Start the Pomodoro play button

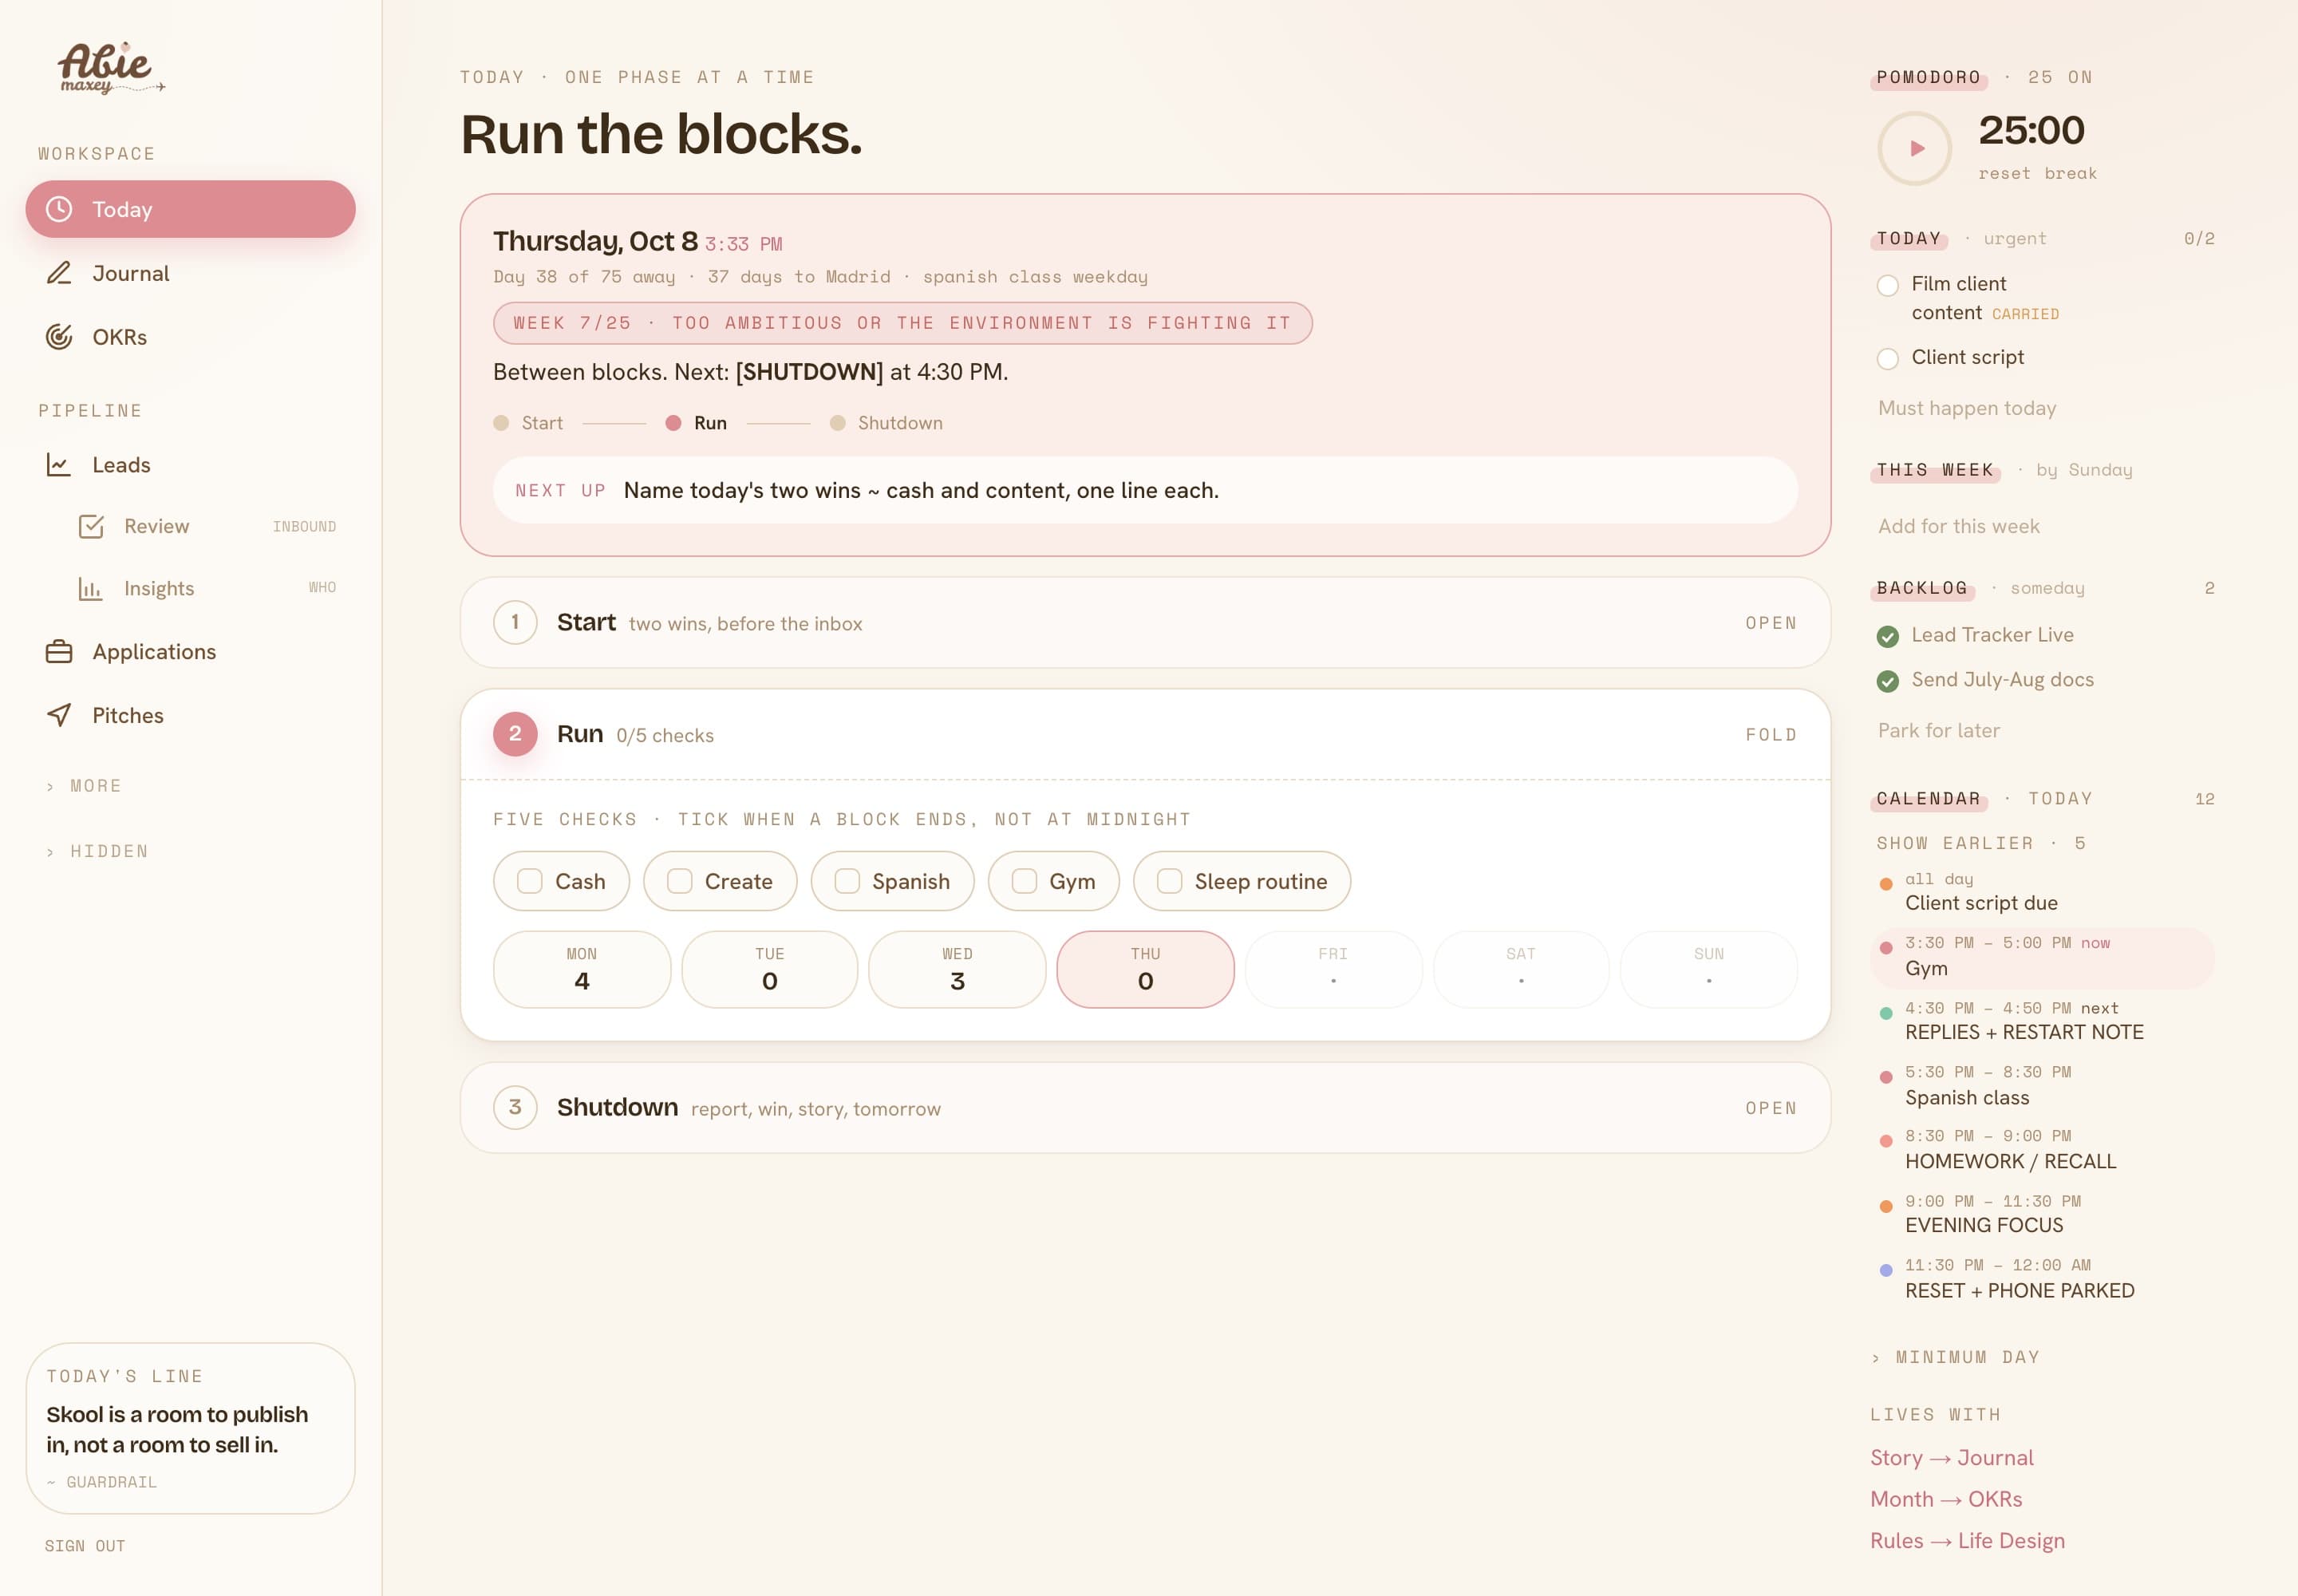(1915, 148)
